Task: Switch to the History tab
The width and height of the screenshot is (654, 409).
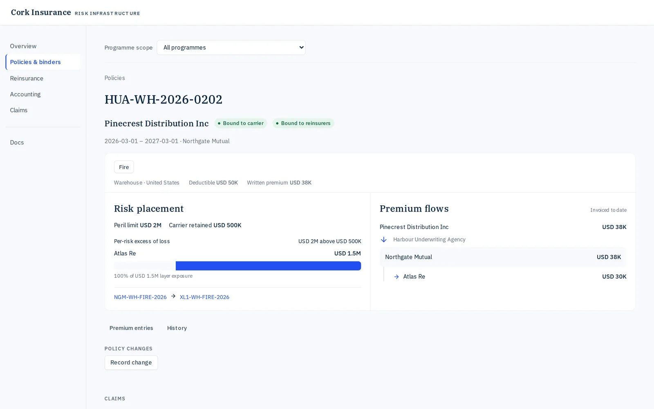Action: (177, 328)
